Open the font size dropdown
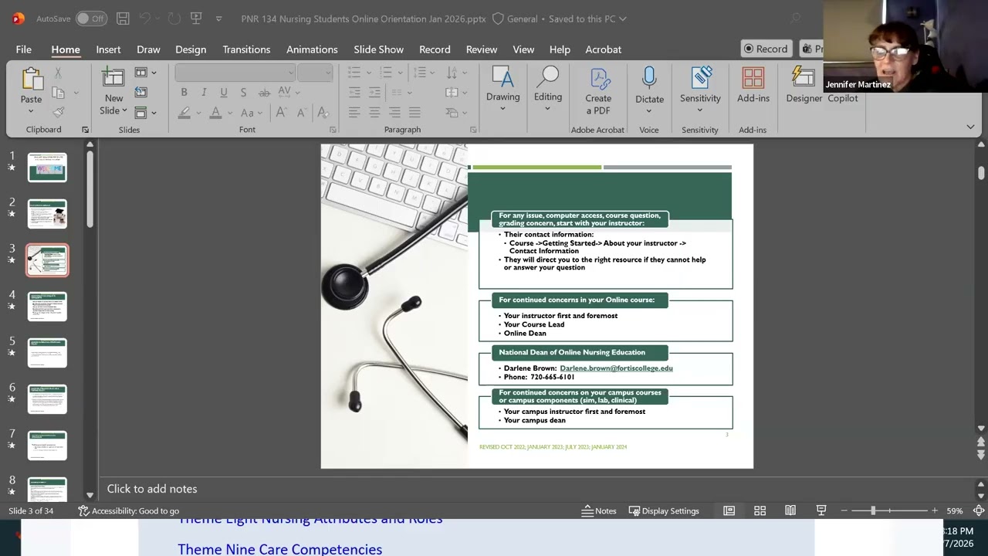The image size is (988, 556). point(327,73)
